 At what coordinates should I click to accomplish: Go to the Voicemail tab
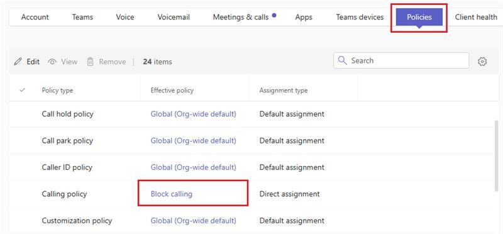click(x=174, y=17)
